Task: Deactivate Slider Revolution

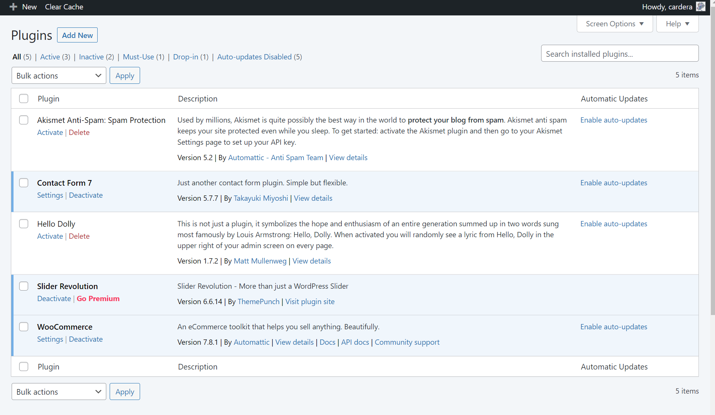Action: (x=54, y=298)
